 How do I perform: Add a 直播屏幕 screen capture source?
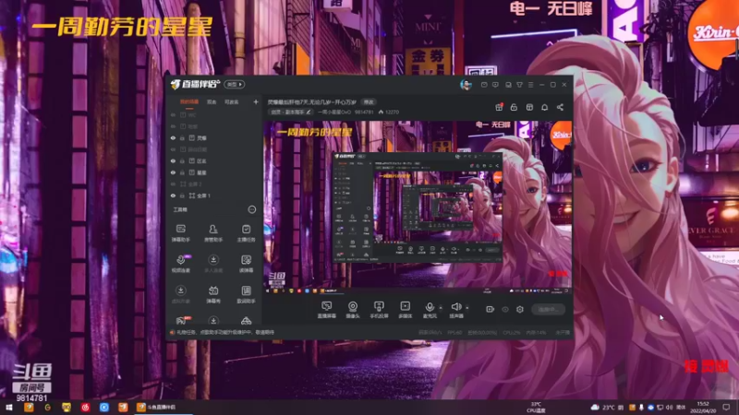[327, 310]
